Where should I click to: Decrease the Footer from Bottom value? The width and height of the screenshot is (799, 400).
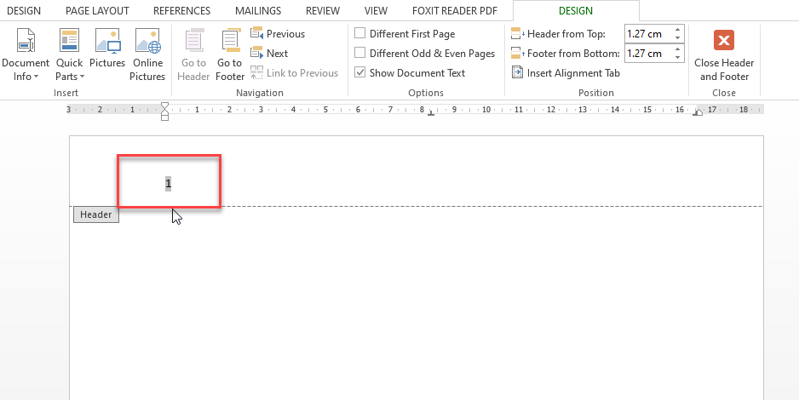click(x=678, y=57)
